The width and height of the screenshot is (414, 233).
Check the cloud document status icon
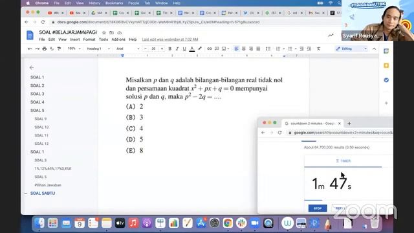click(120, 33)
